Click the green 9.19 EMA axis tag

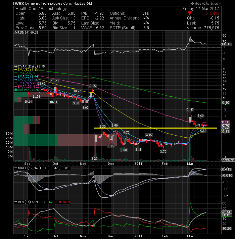coord(225,103)
